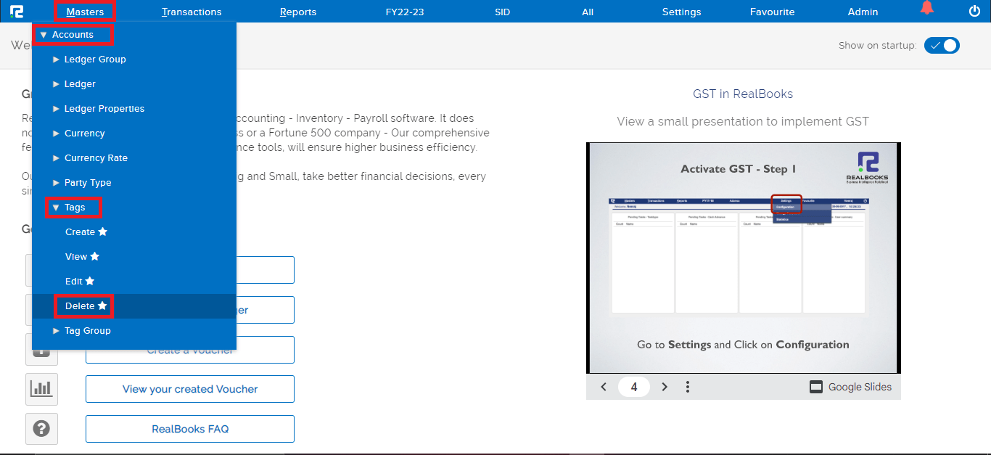Click the logout power icon
The height and width of the screenshot is (455, 991).
pos(973,10)
